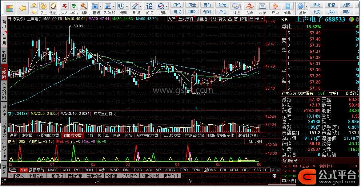This screenshot has height=187, width=361.
Task: Toggle the 预测 forecast in chart header
Action: 243,19
